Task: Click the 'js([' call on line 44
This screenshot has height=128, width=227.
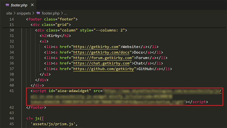Action: point(39,119)
